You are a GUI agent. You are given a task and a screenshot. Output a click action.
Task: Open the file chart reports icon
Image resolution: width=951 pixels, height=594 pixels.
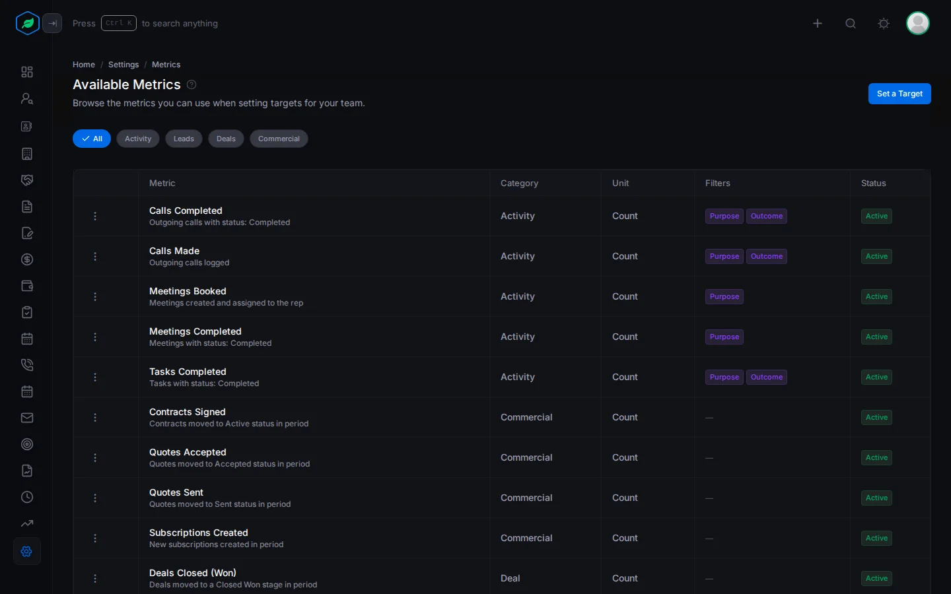pyautogui.click(x=27, y=471)
